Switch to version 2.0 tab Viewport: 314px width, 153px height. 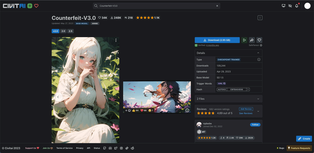tap(63, 31)
